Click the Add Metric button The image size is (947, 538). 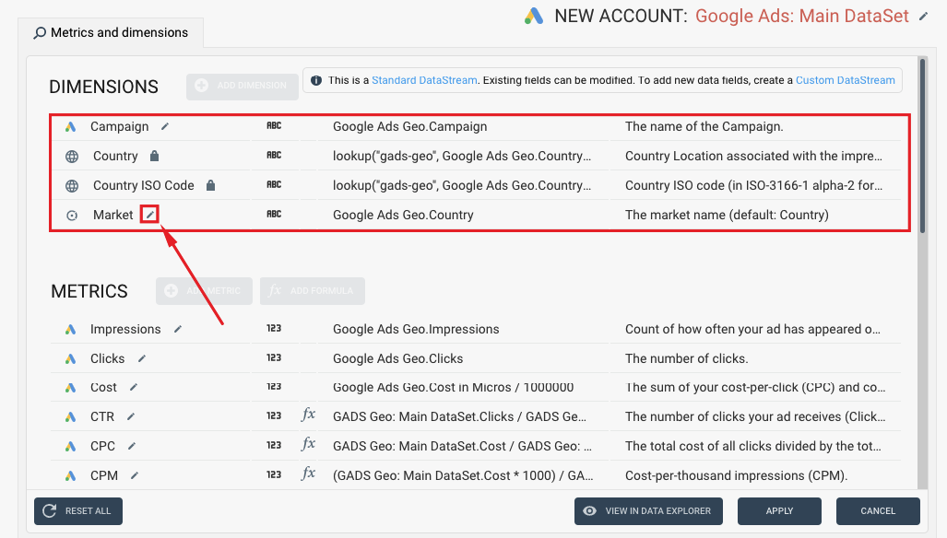point(204,291)
